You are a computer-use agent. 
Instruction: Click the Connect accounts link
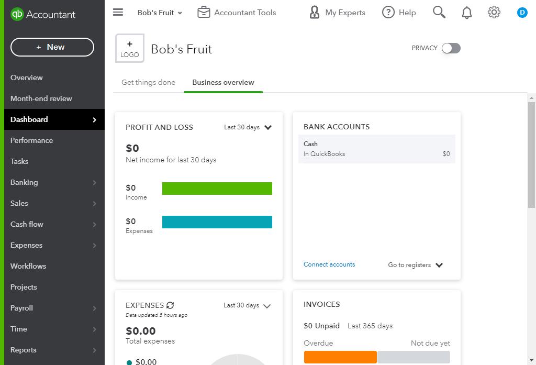[x=329, y=264]
